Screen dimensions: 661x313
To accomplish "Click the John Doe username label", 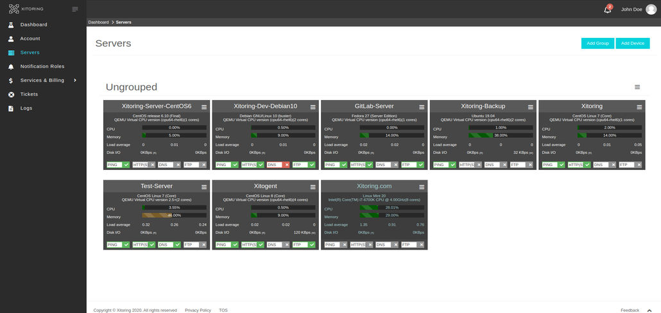I will [631, 9].
